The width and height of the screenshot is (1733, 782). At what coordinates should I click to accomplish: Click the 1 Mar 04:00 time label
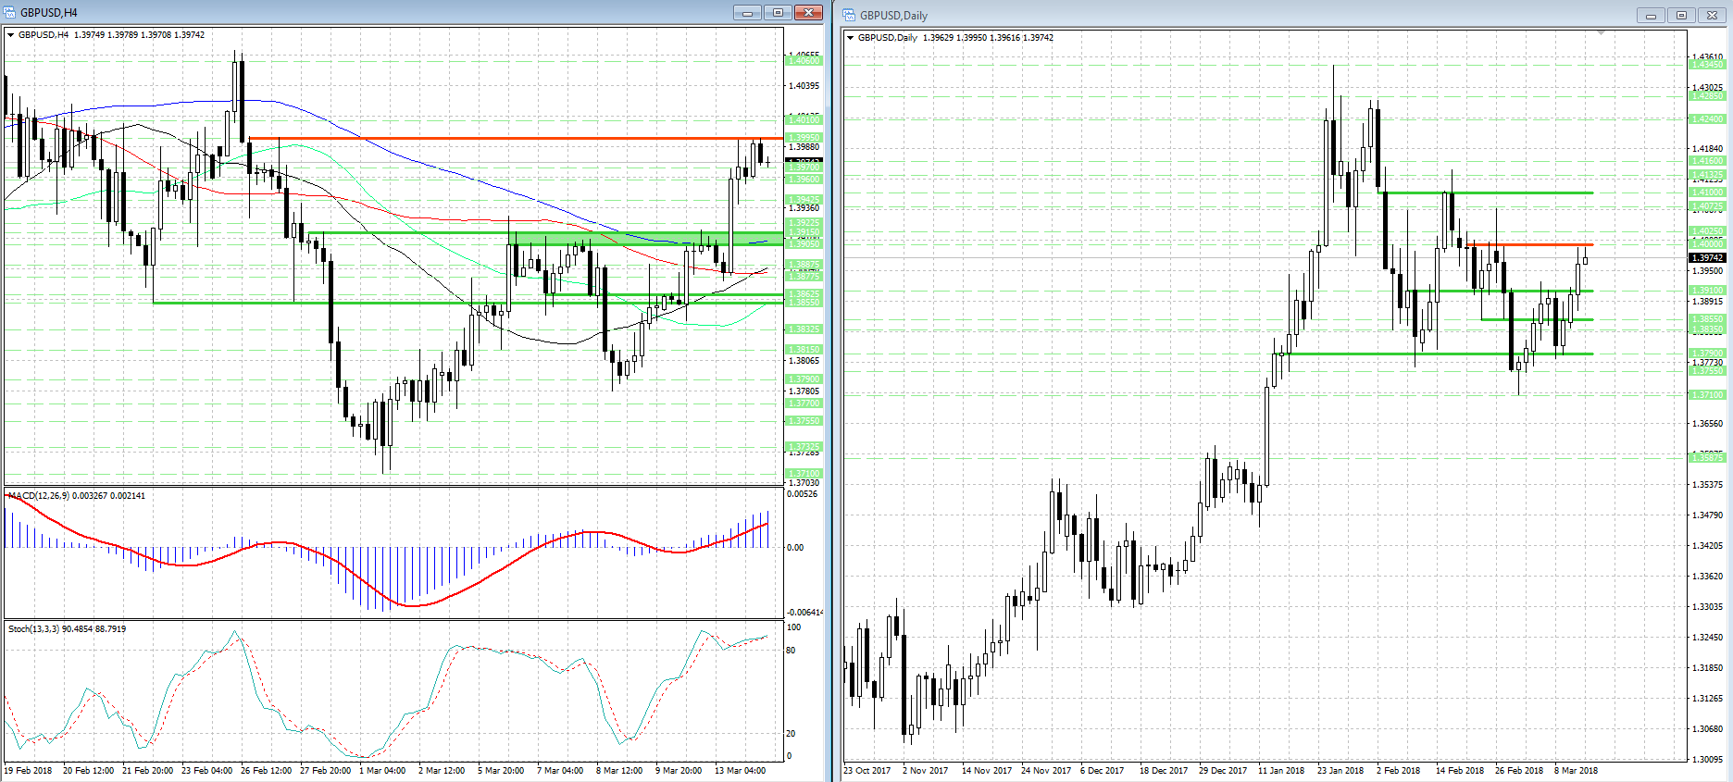pos(382,770)
